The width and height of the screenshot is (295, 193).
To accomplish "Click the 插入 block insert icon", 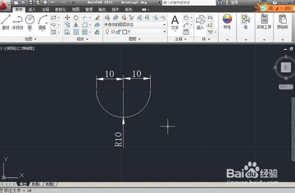I will coord(200,22).
